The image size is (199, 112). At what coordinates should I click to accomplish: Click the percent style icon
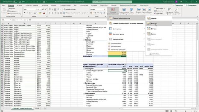(95, 13)
